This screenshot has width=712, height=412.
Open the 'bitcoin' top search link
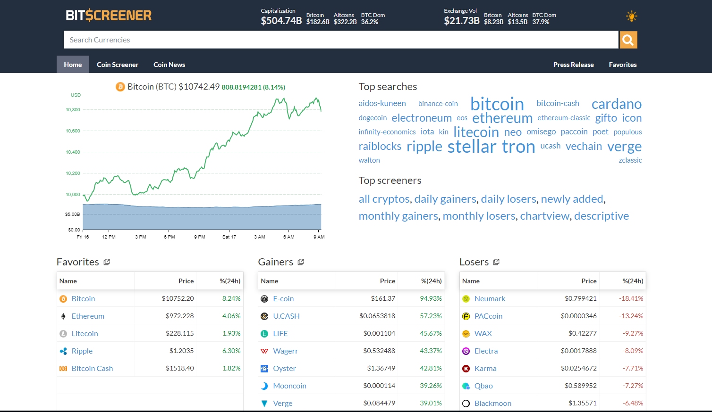click(497, 104)
